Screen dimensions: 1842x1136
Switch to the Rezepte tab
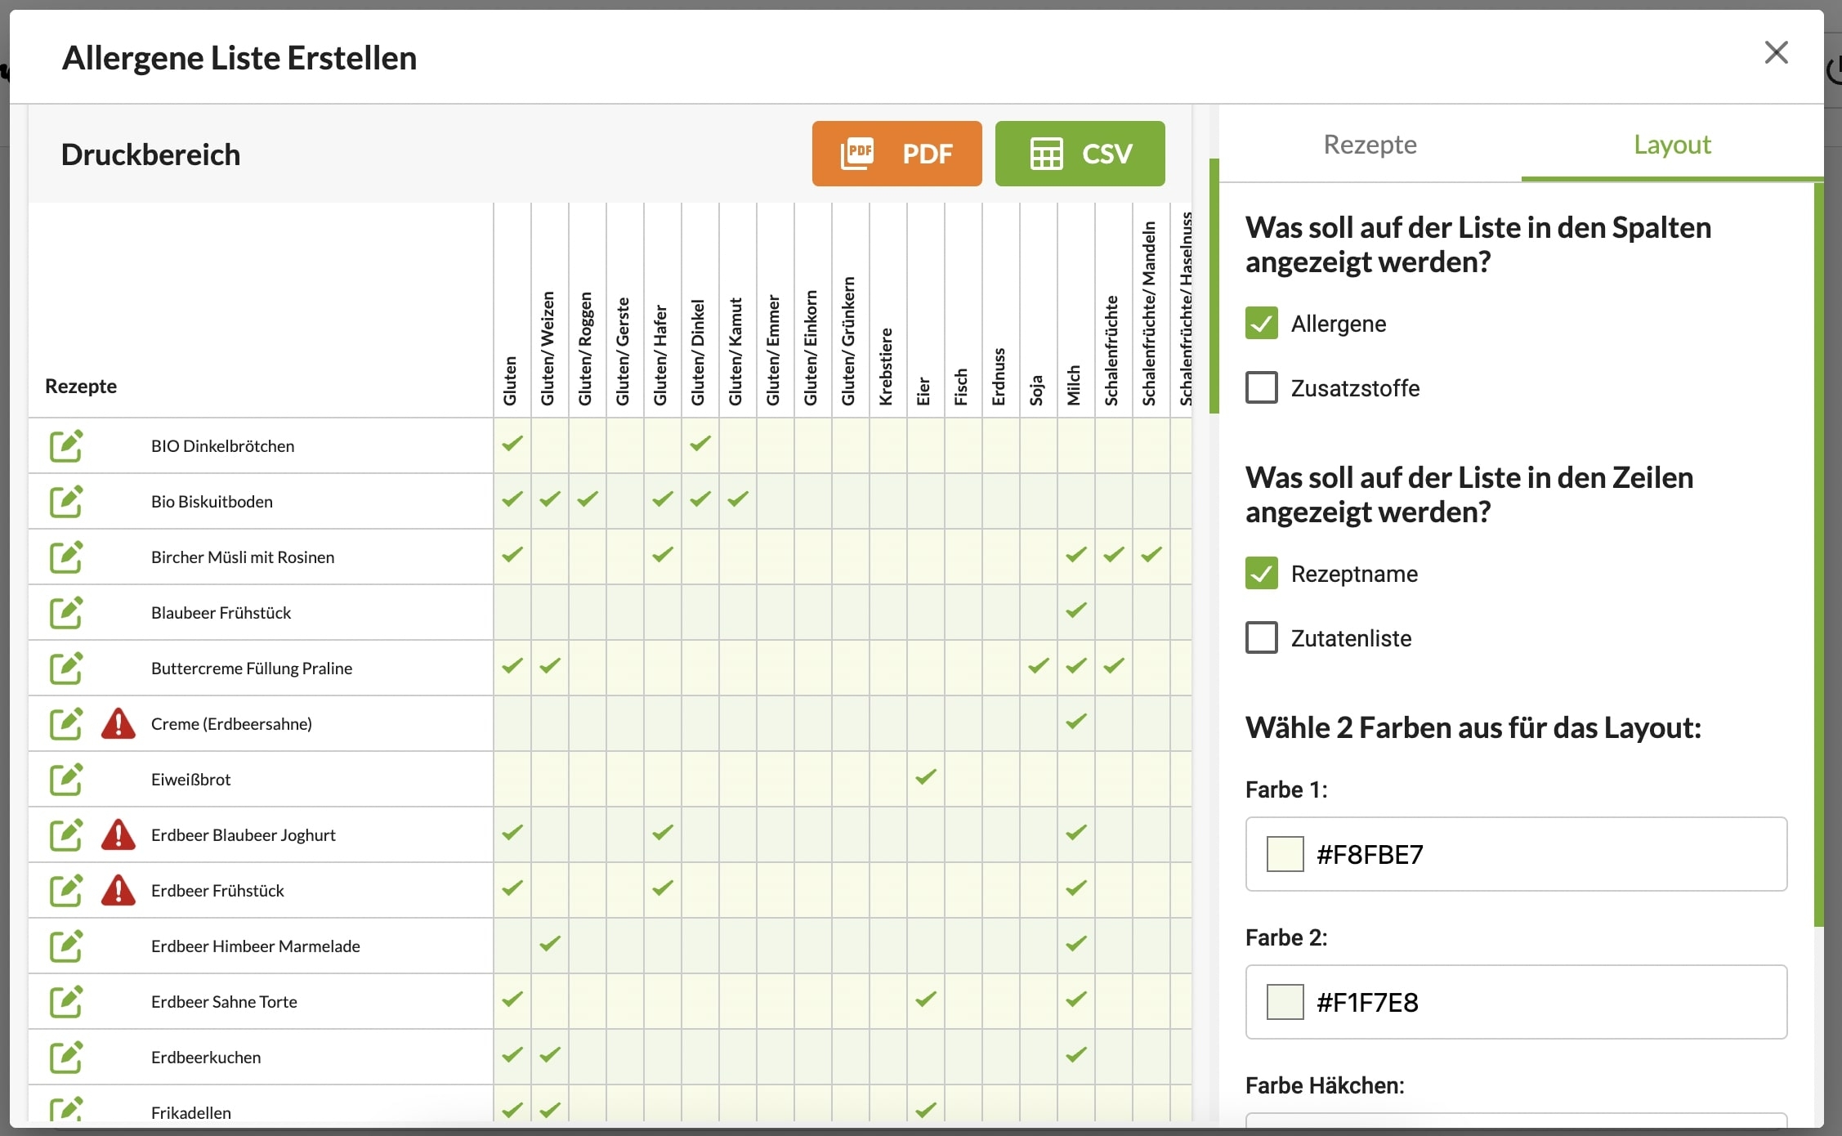coord(1370,145)
